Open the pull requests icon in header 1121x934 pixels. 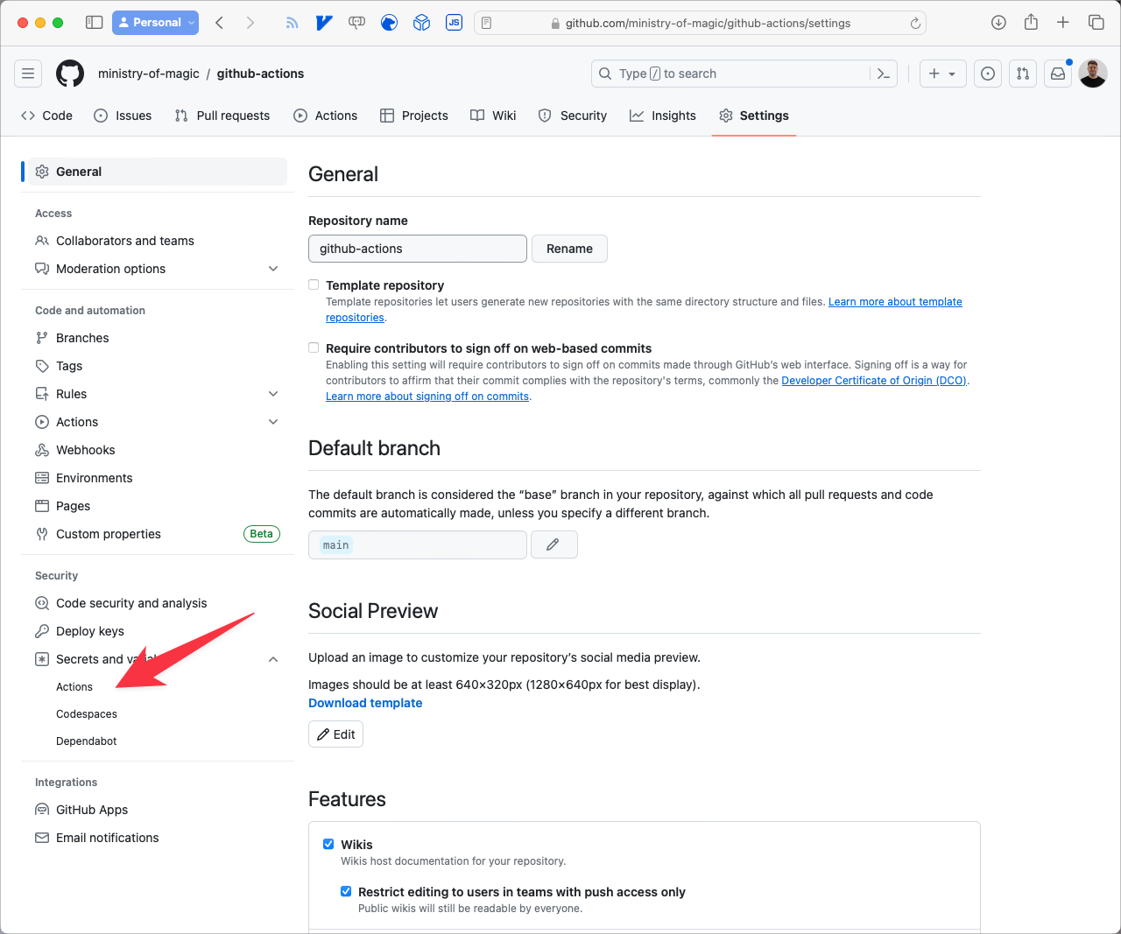(1023, 74)
